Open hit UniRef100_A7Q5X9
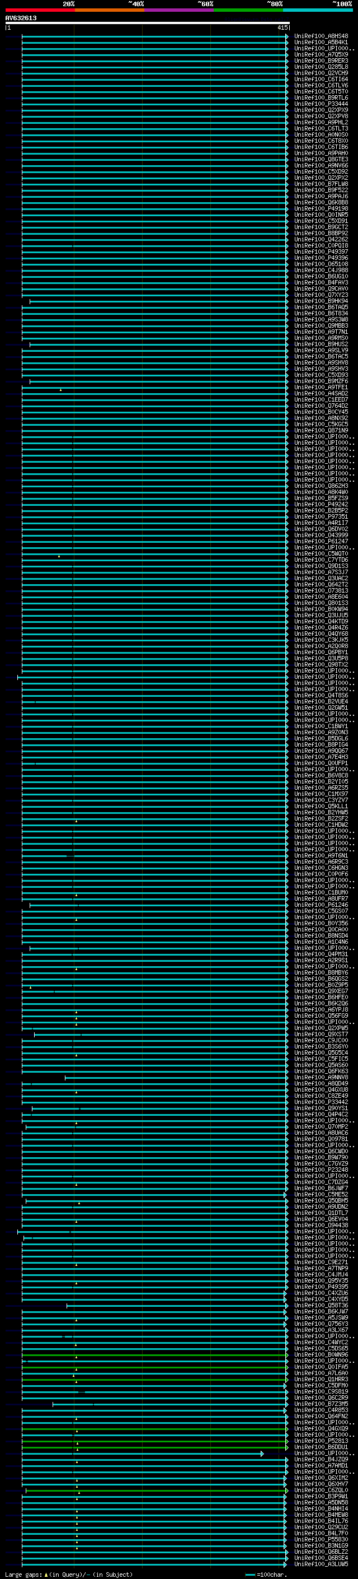Image resolution: width=358 pixels, height=1579 pixels. tap(321, 54)
